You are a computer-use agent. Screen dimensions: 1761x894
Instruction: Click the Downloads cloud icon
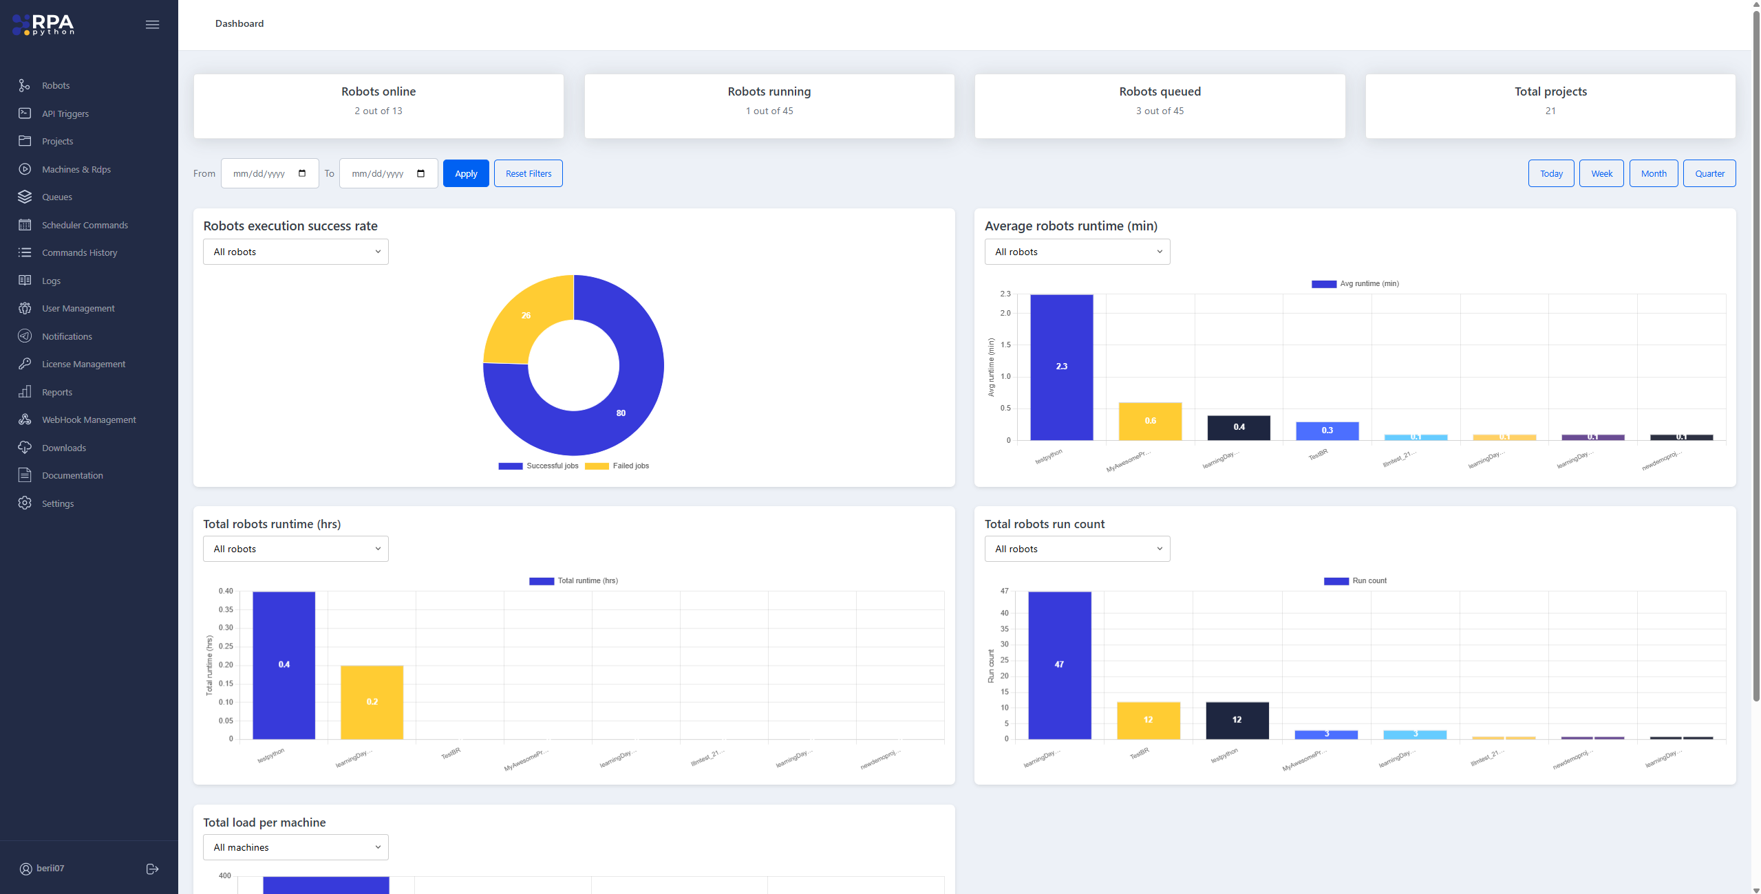(25, 448)
